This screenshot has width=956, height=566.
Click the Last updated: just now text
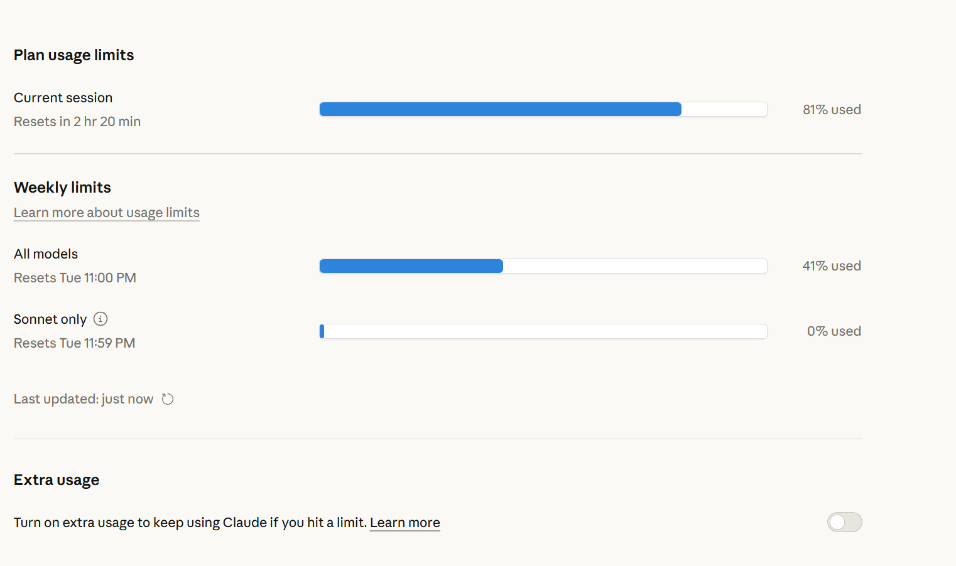click(84, 399)
